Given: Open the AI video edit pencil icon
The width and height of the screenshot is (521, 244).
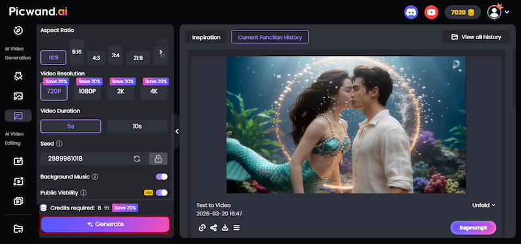Looking at the screenshot, I should click(18, 161).
